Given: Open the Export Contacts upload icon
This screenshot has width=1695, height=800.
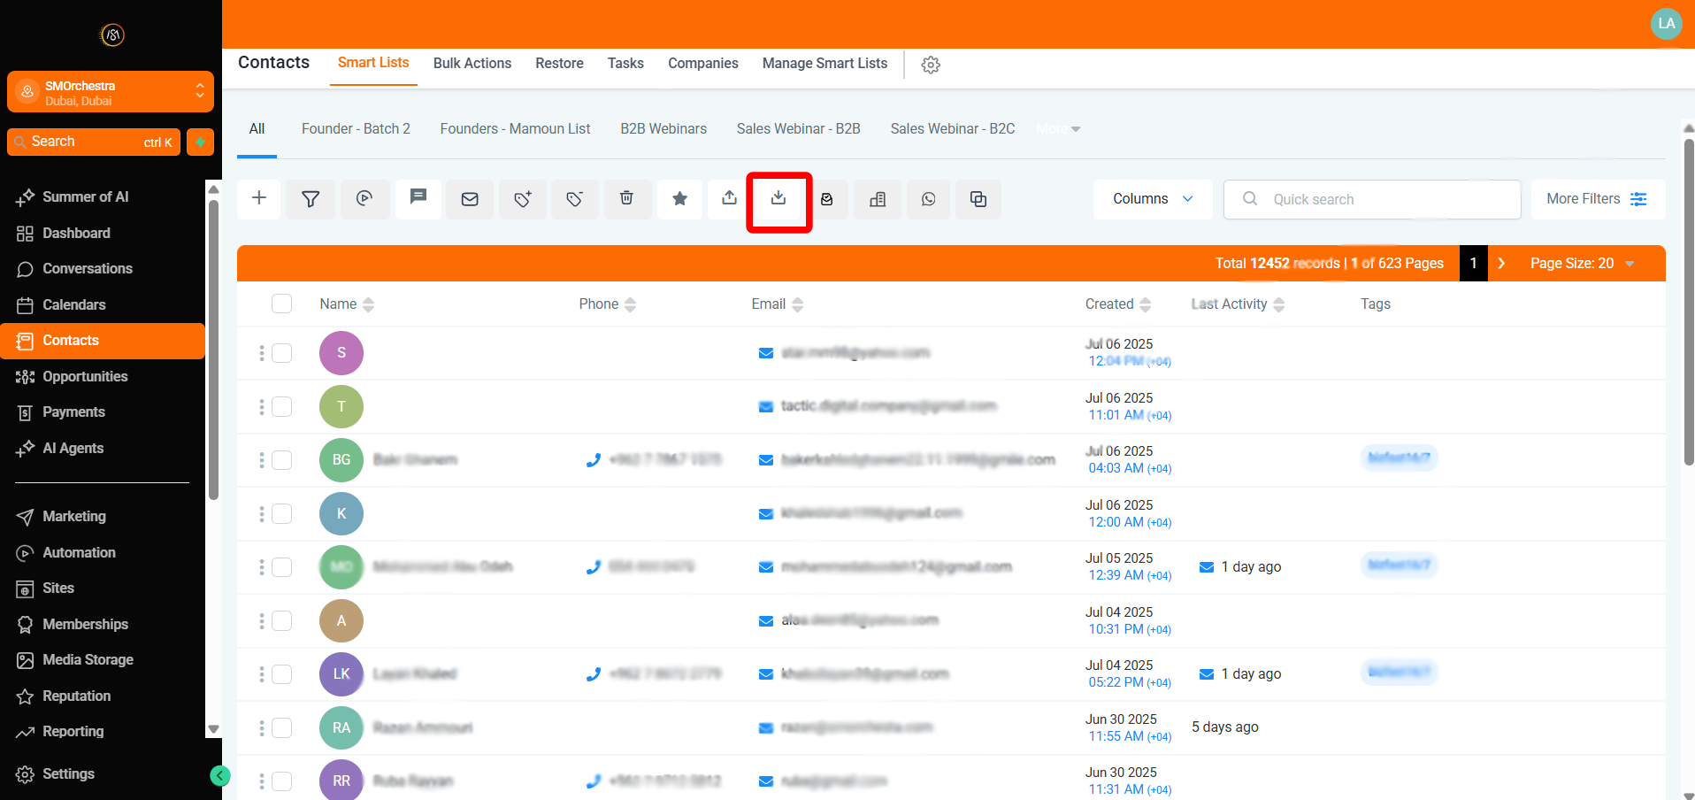Looking at the screenshot, I should click(x=728, y=199).
